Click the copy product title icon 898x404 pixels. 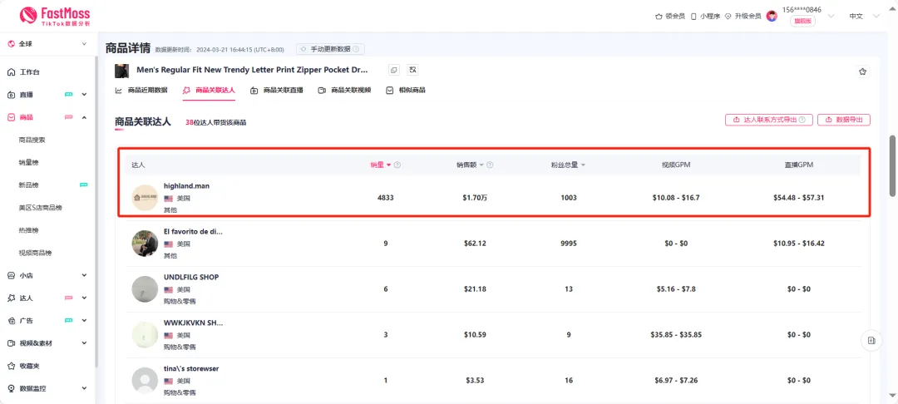tap(394, 70)
